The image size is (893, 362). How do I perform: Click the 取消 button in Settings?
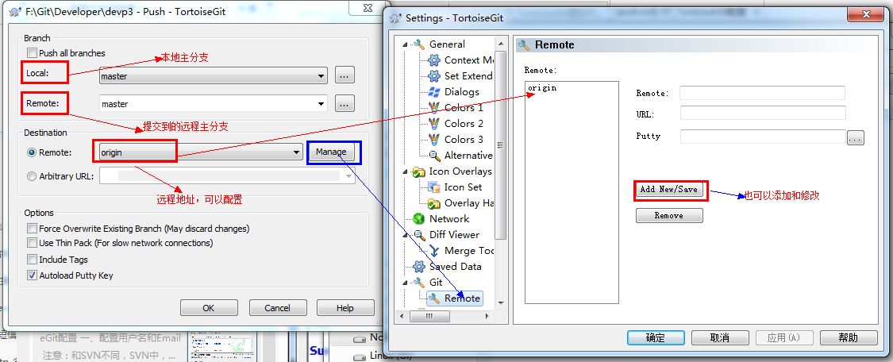(x=720, y=337)
